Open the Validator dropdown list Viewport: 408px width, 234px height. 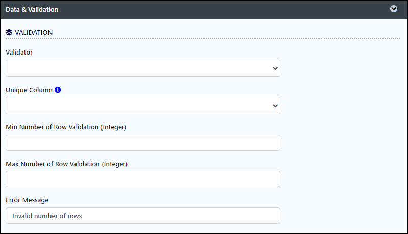coord(143,68)
